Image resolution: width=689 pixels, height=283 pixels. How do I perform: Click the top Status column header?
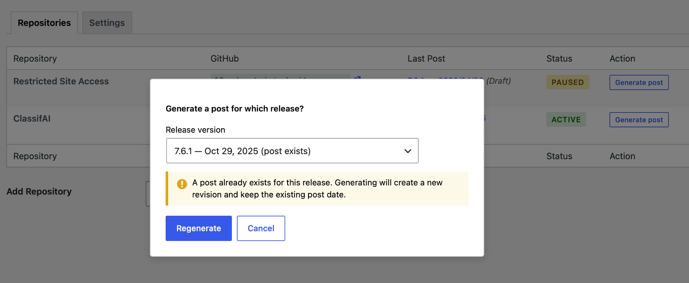click(x=559, y=59)
